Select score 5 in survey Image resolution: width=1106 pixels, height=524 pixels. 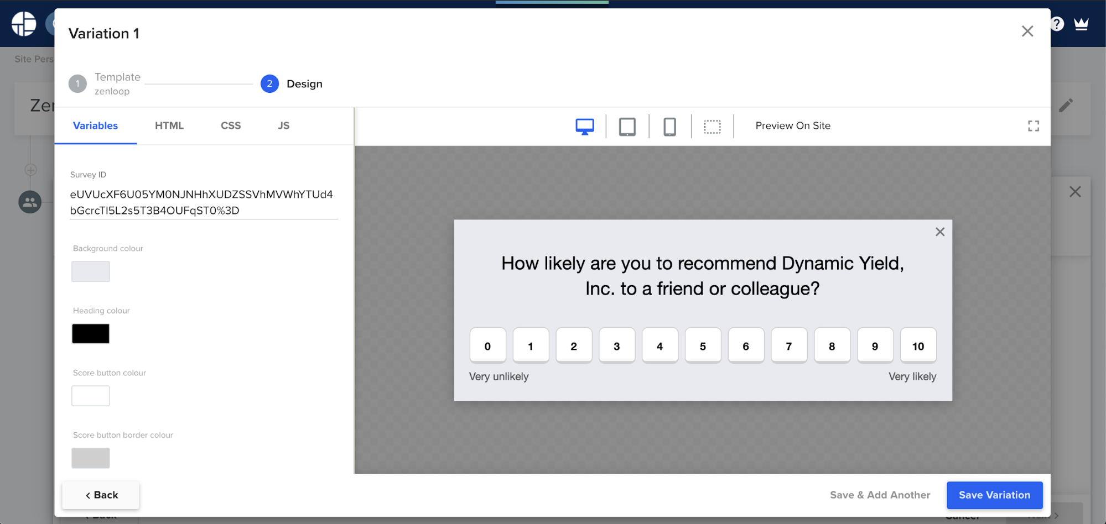tap(703, 345)
